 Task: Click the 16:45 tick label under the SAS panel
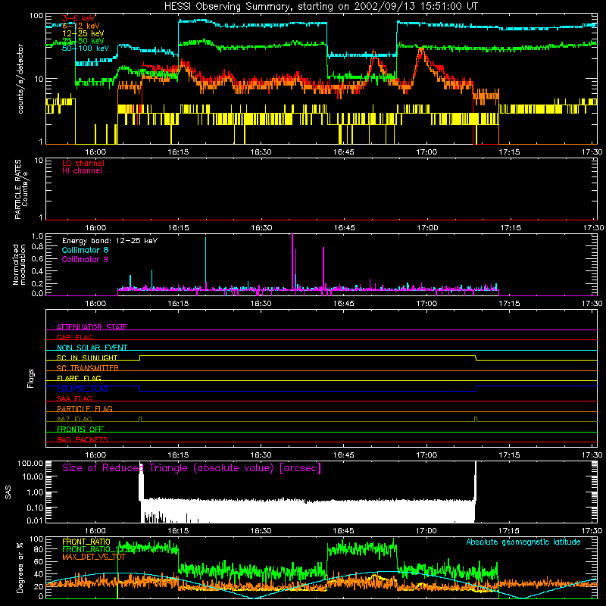coord(343,531)
